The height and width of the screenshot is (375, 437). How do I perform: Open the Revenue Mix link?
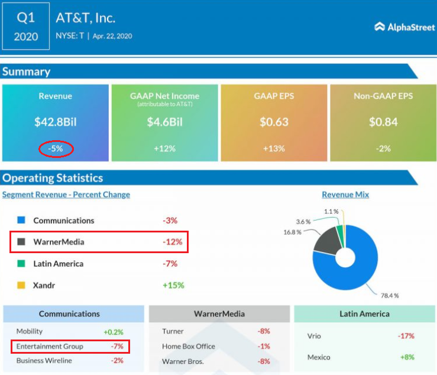click(x=345, y=195)
